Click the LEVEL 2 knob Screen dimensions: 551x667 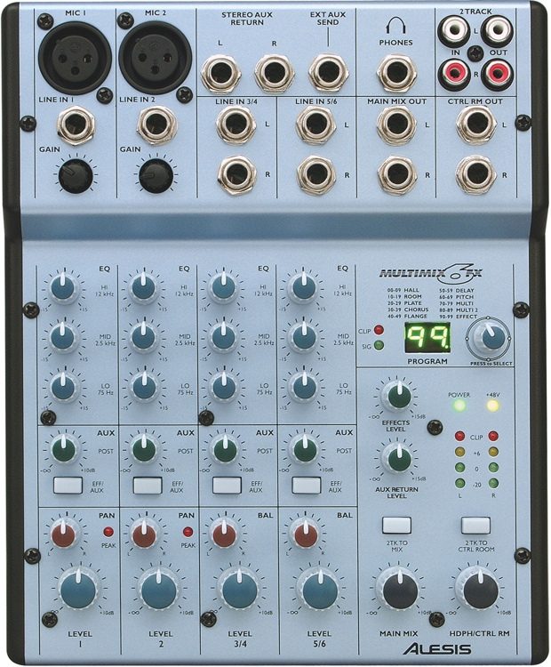tap(159, 590)
